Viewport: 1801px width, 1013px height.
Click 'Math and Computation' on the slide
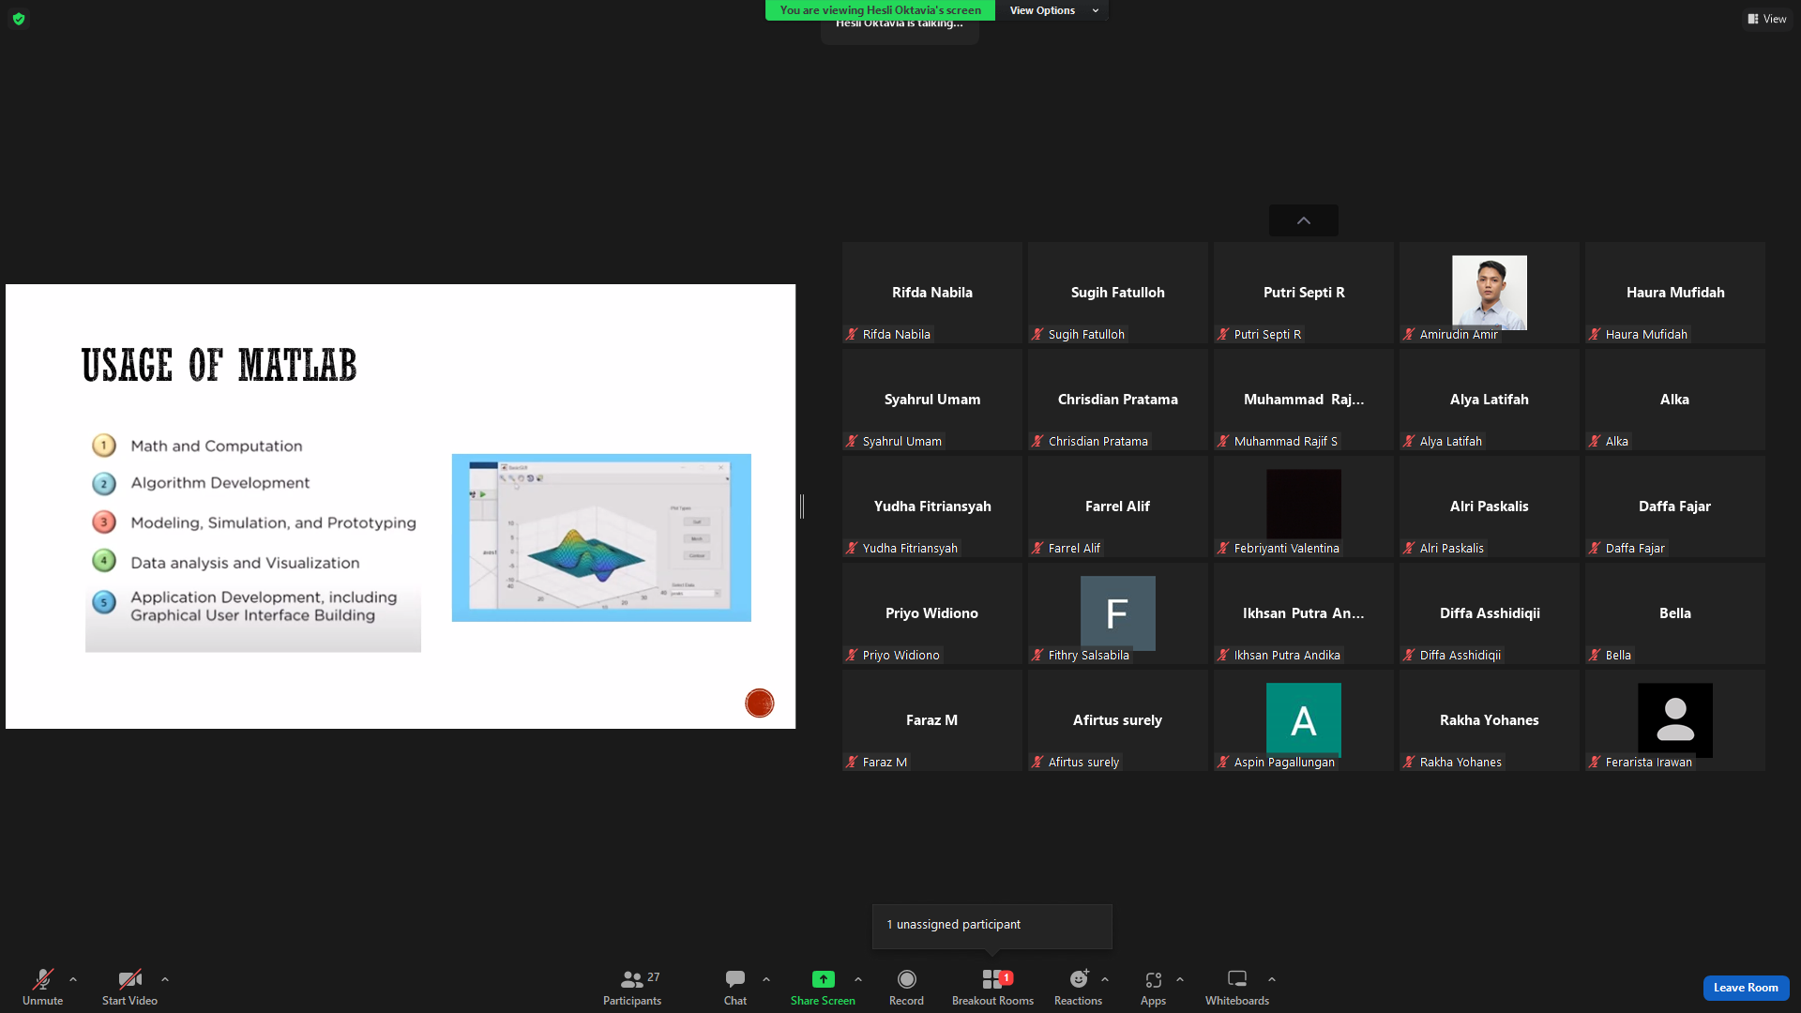(x=217, y=446)
